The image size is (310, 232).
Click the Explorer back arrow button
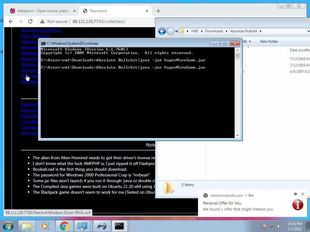coord(162,31)
